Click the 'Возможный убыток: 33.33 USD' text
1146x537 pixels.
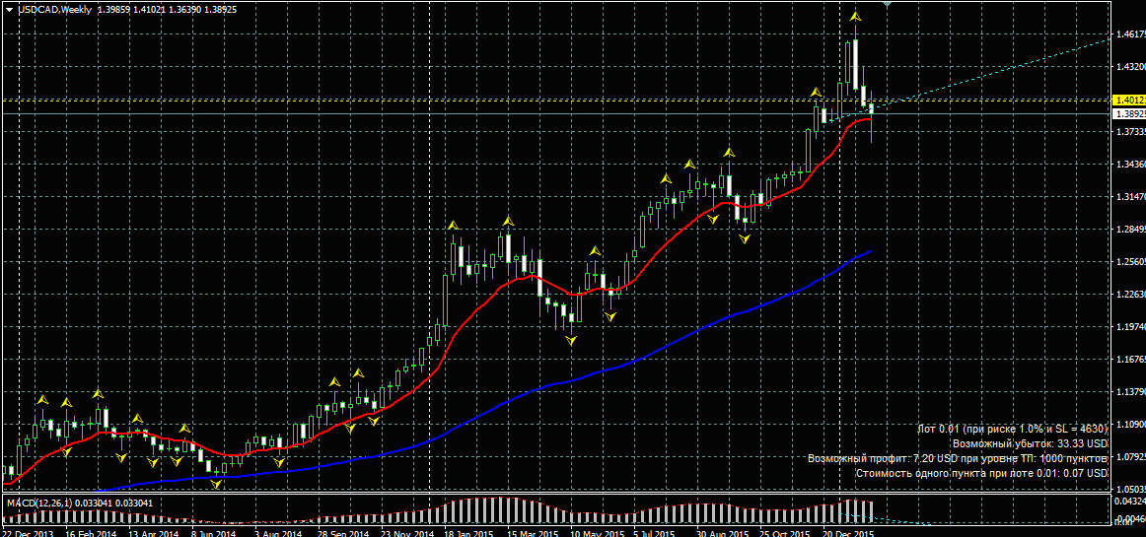coord(1031,443)
